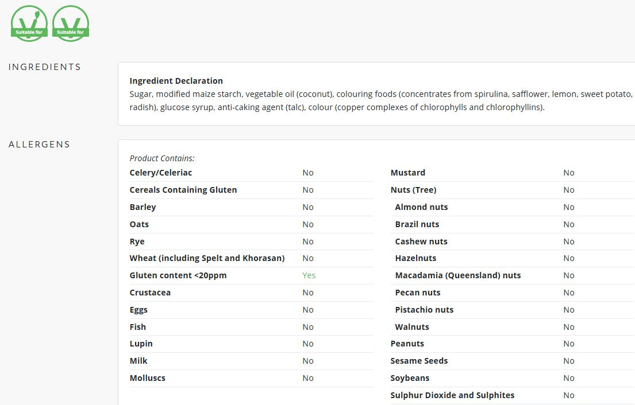Click the green 'Yes' for gluten content
The width and height of the screenshot is (635, 405).
coord(309,275)
